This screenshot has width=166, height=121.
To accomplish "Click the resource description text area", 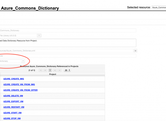I will point(68,43).
